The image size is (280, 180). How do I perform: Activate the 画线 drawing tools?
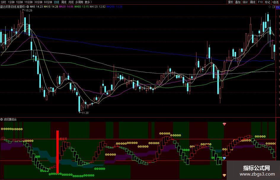253,2
